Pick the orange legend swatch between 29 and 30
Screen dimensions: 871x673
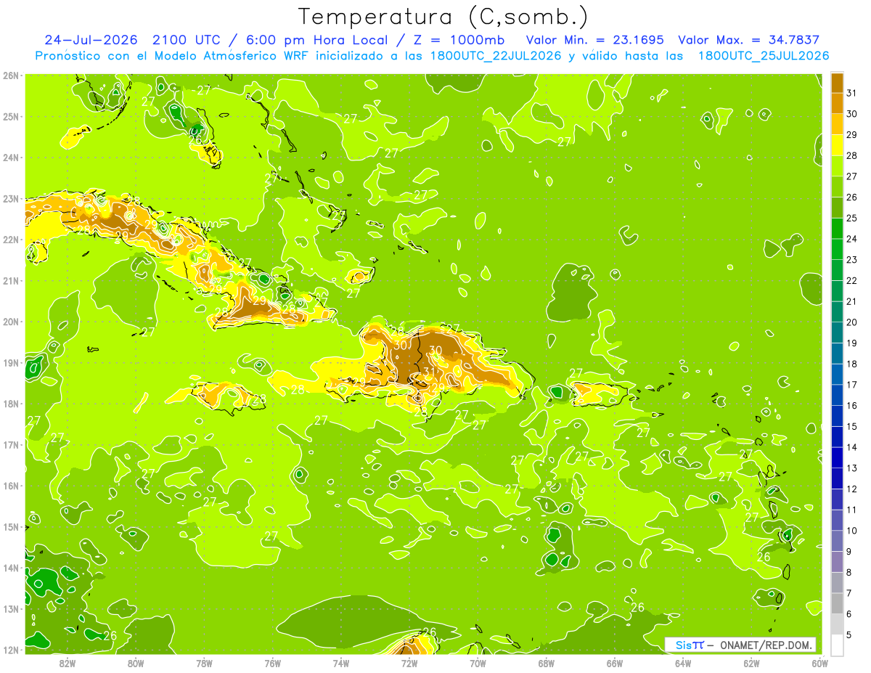837,124
